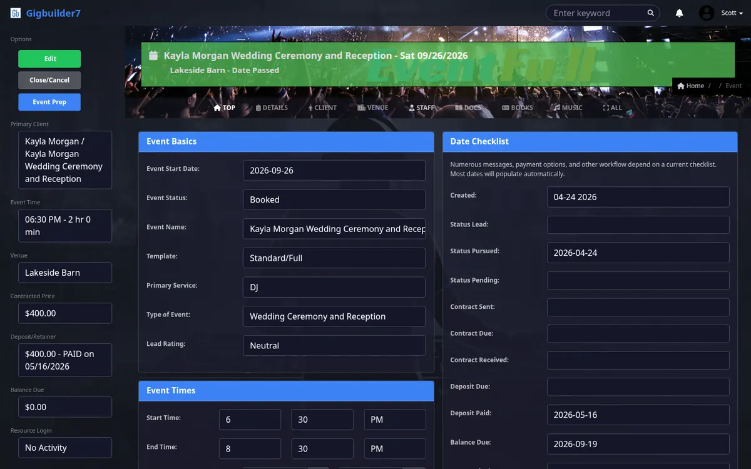This screenshot has width=751, height=469.
Task: Click the Event breadcrumb text
Action: point(733,86)
